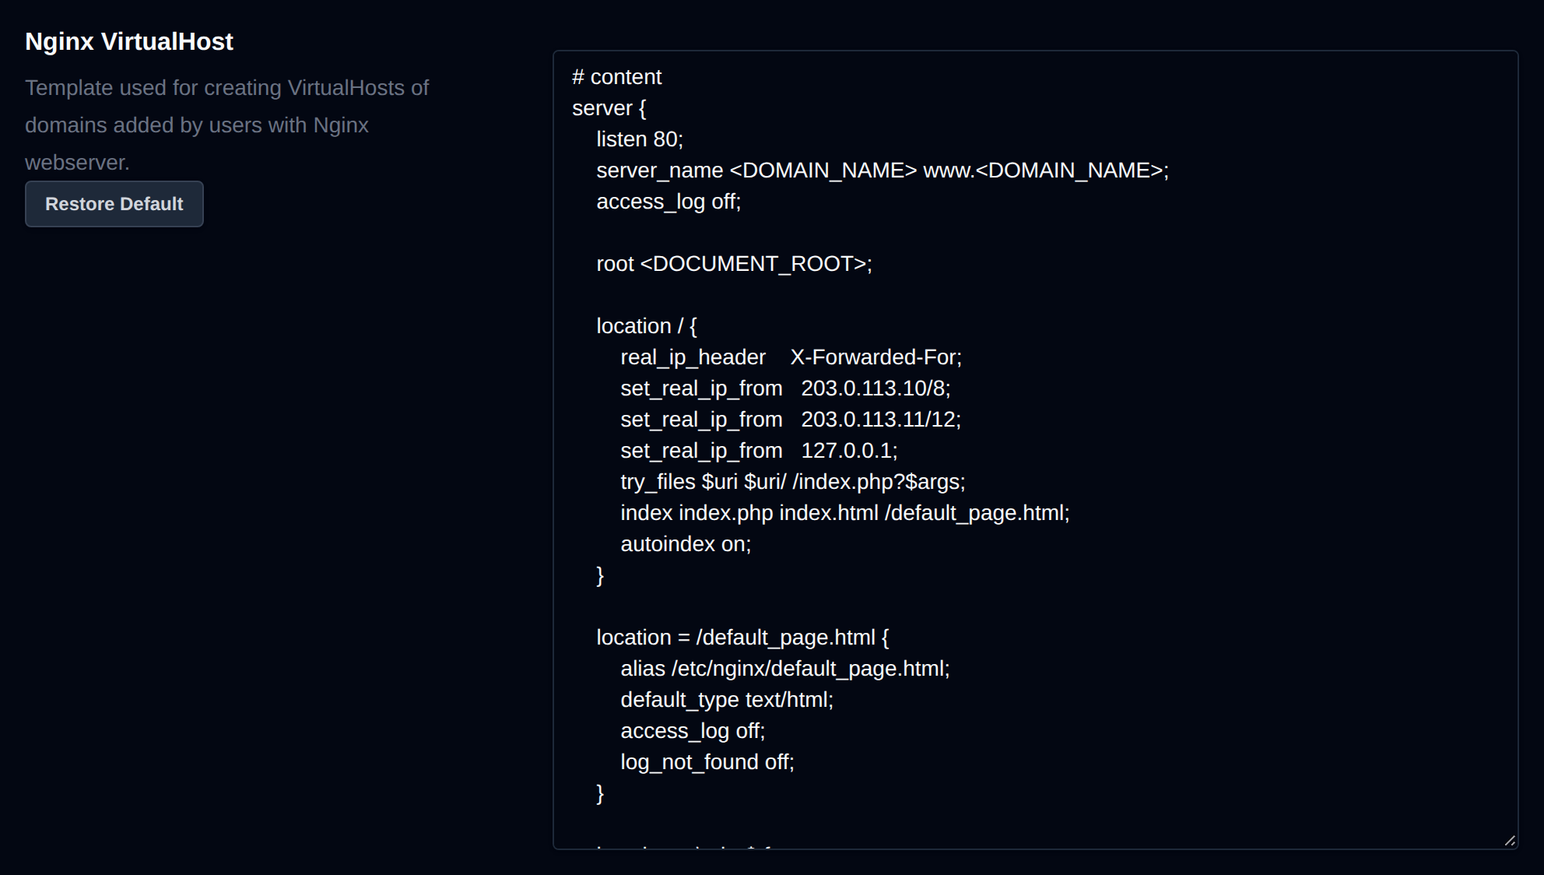Click the 'location / {' line
This screenshot has width=1544, height=875.
[x=647, y=326]
